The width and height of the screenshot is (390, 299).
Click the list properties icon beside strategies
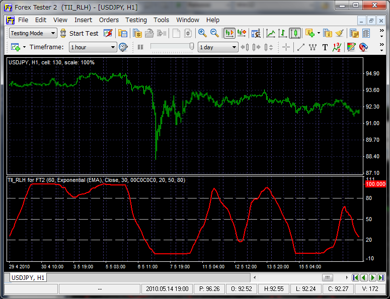(366, 33)
